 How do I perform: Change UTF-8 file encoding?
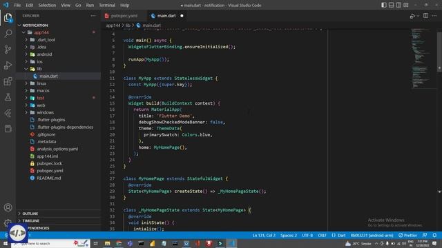pos(307,235)
